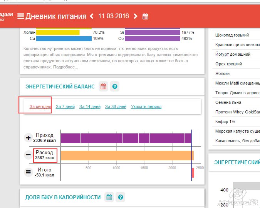Switch to За 14 дней period
Screen dimensions: 260x208
pyautogui.click(x=90, y=106)
